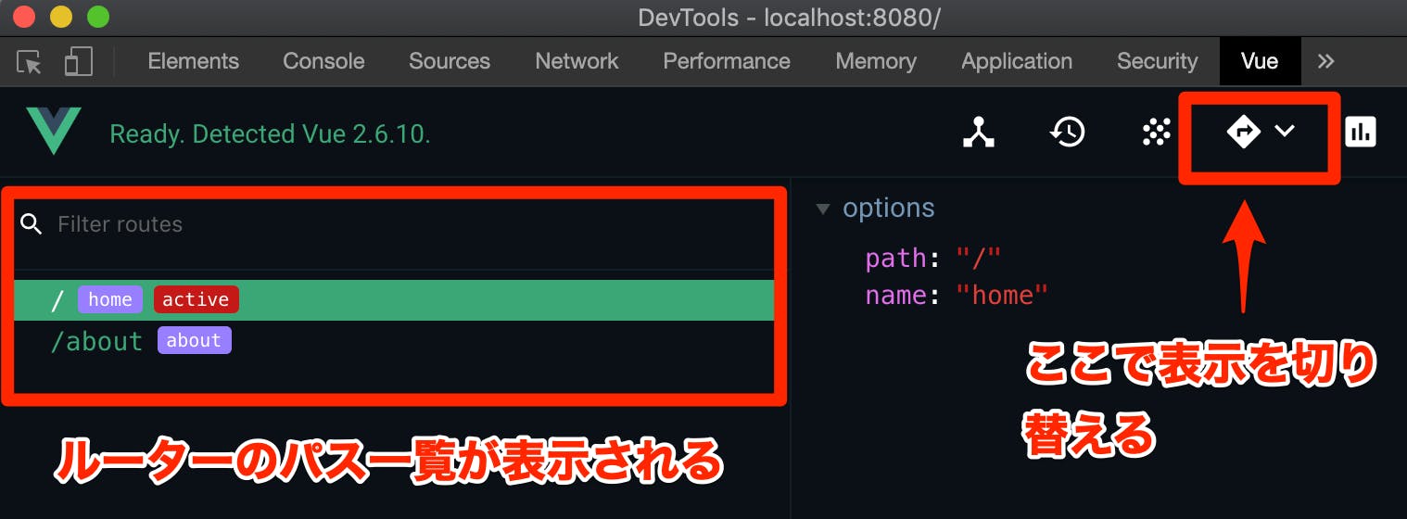
Task: Toggle the device toolbar icon
Action: point(78,61)
